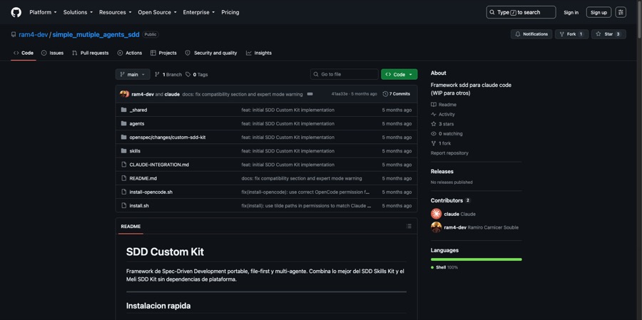This screenshot has width=642, height=320.
Task: Open the skills folder
Action: coord(135,151)
